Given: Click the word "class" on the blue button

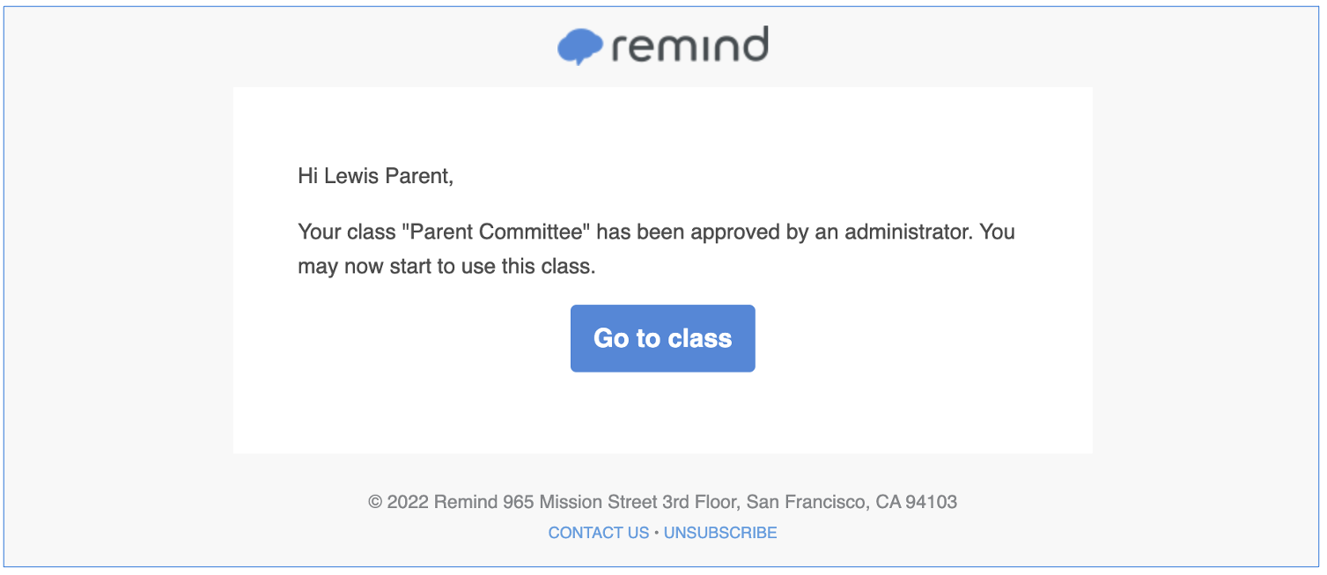Looking at the screenshot, I should pyautogui.click(x=699, y=339).
